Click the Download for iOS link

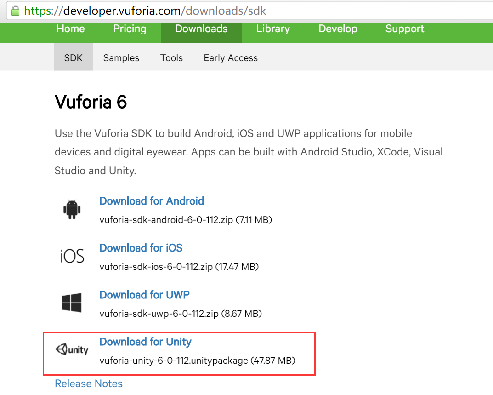[141, 248]
